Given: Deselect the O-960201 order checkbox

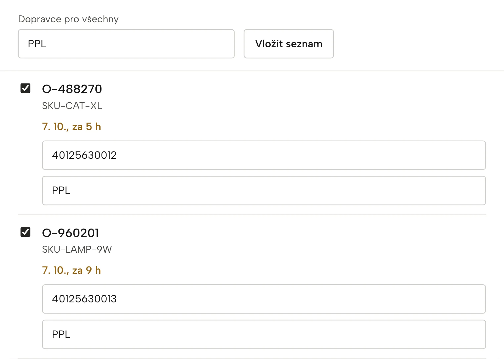Looking at the screenshot, I should tap(25, 232).
